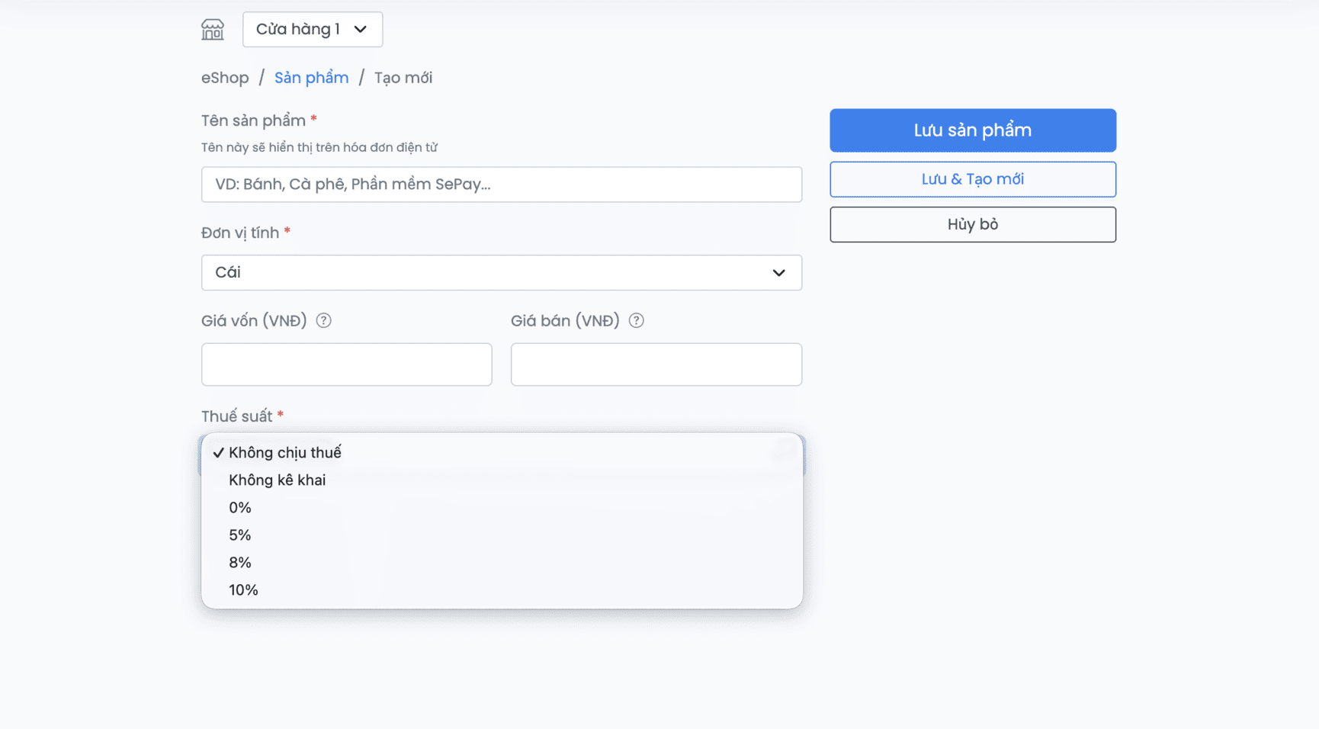Click the Giá bán (VNĐ) input box
The image size is (1319, 729).
(656, 364)
